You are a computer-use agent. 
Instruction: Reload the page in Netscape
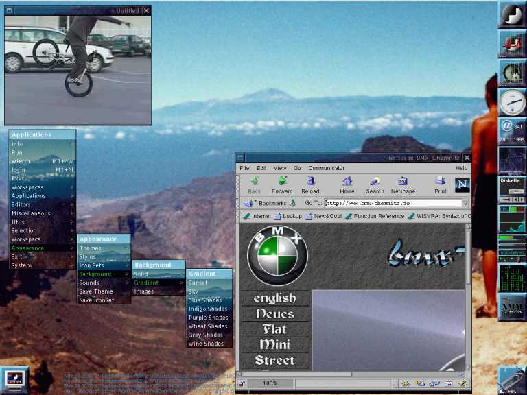pyautogui.click(x=310, y=184)
